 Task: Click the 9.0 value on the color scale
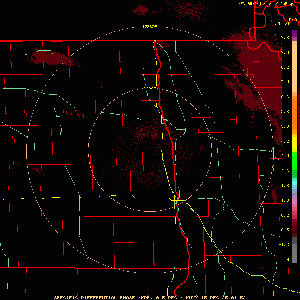(x=285, y=52)
